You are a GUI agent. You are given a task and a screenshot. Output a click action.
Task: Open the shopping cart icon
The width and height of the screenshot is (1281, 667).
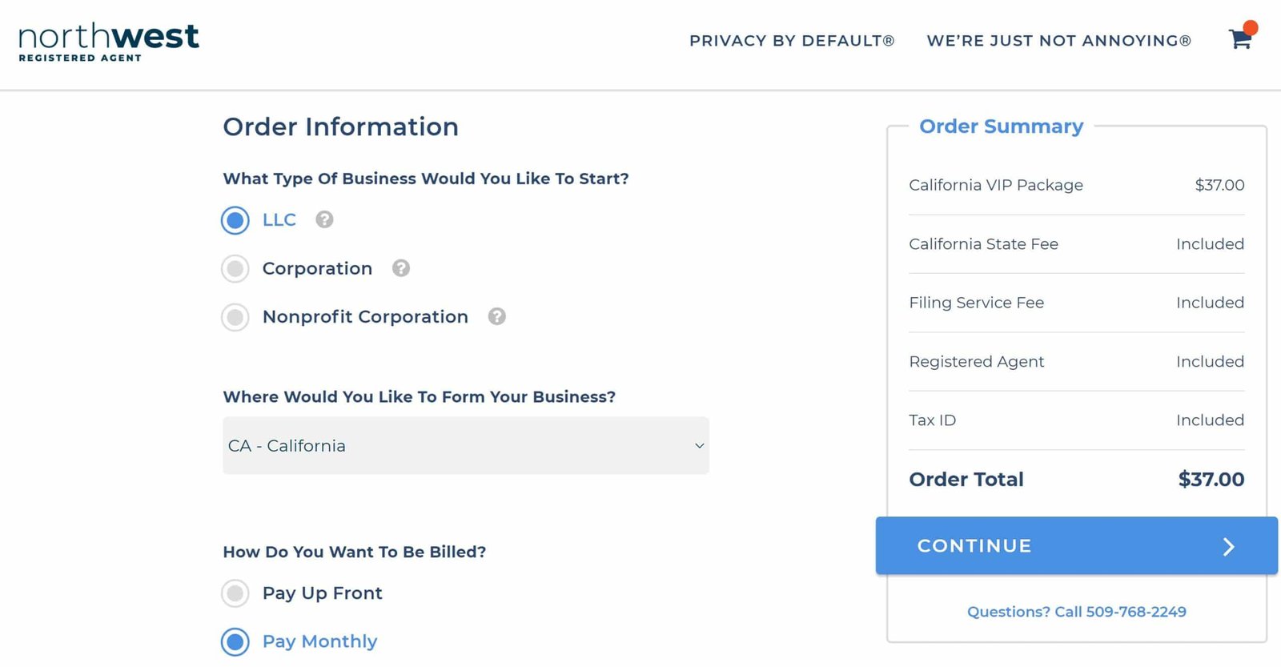[1240, 38]
